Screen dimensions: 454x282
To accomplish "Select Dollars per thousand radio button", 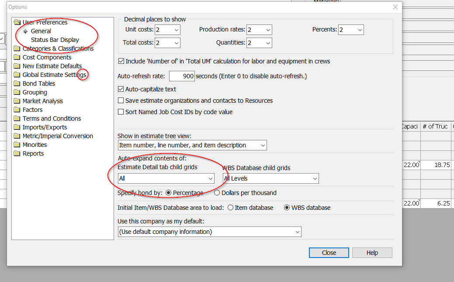I will coord(217,193).
